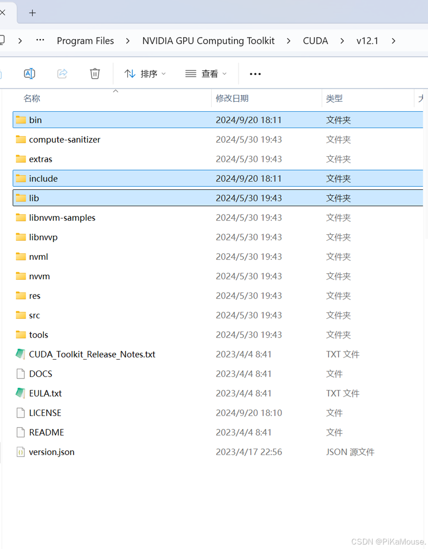Open the 排序 sort dropdown

[x=145, y=74]
